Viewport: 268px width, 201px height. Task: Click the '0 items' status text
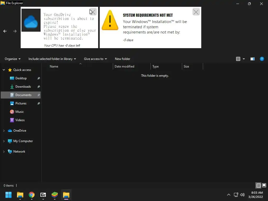pos(9,186)
